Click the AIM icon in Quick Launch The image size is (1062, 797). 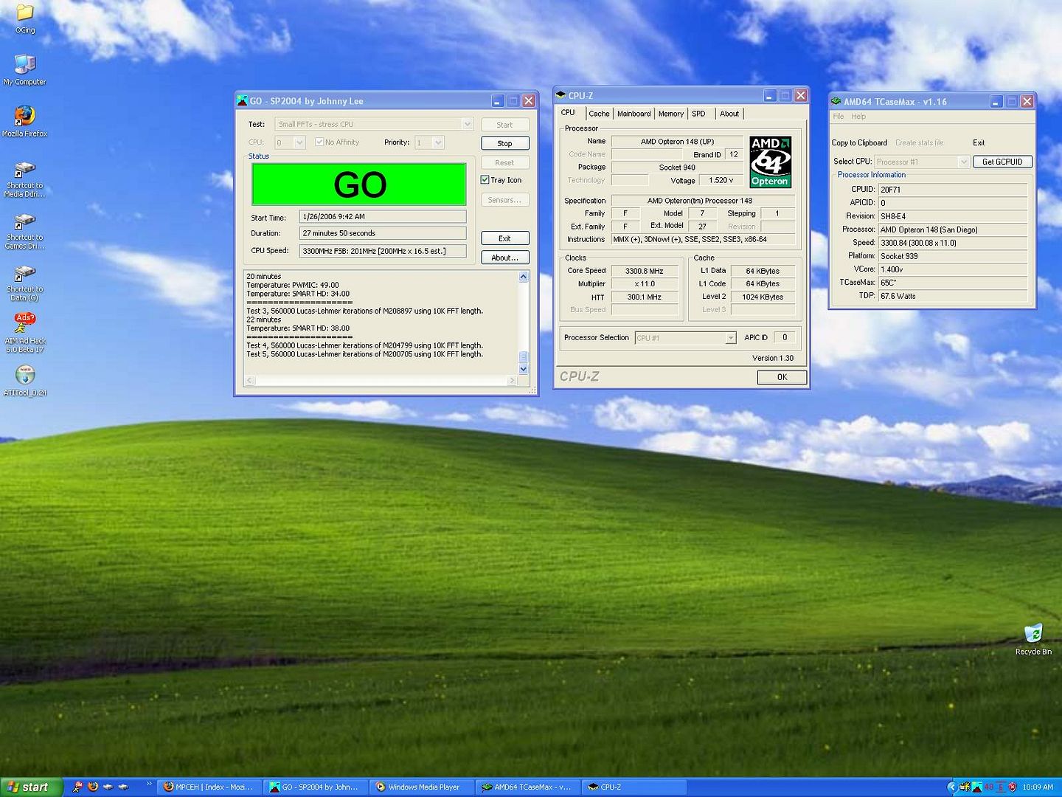pyautogui.click(x=77, y=787)
